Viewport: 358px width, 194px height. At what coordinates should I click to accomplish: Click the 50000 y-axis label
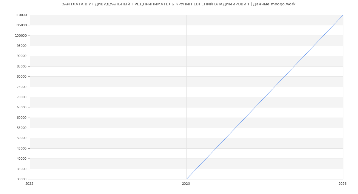tap(21, 138)
